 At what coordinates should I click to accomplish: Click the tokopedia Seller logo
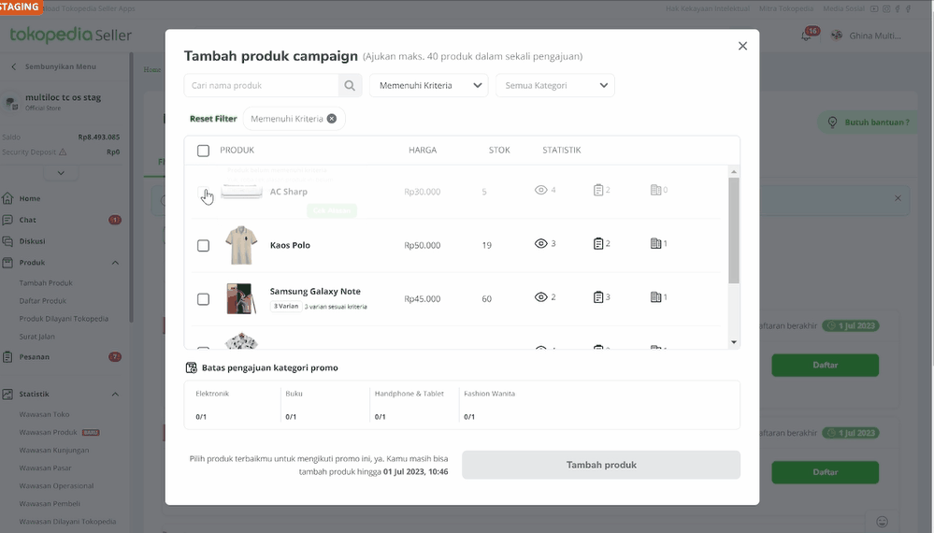click(71, 36)
